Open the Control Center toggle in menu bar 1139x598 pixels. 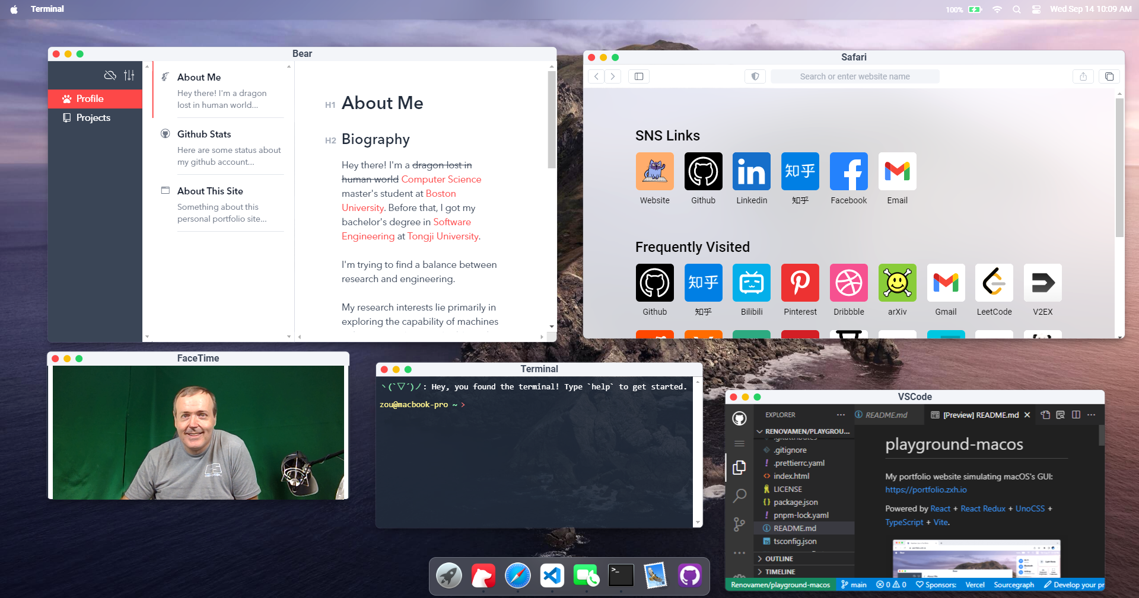click(x=1036, y=9)
